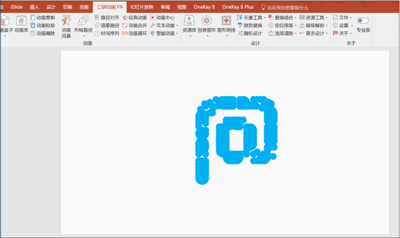Select the 描摹路径 trace path tool
The image size is (400, 238).
coord(107,26)
